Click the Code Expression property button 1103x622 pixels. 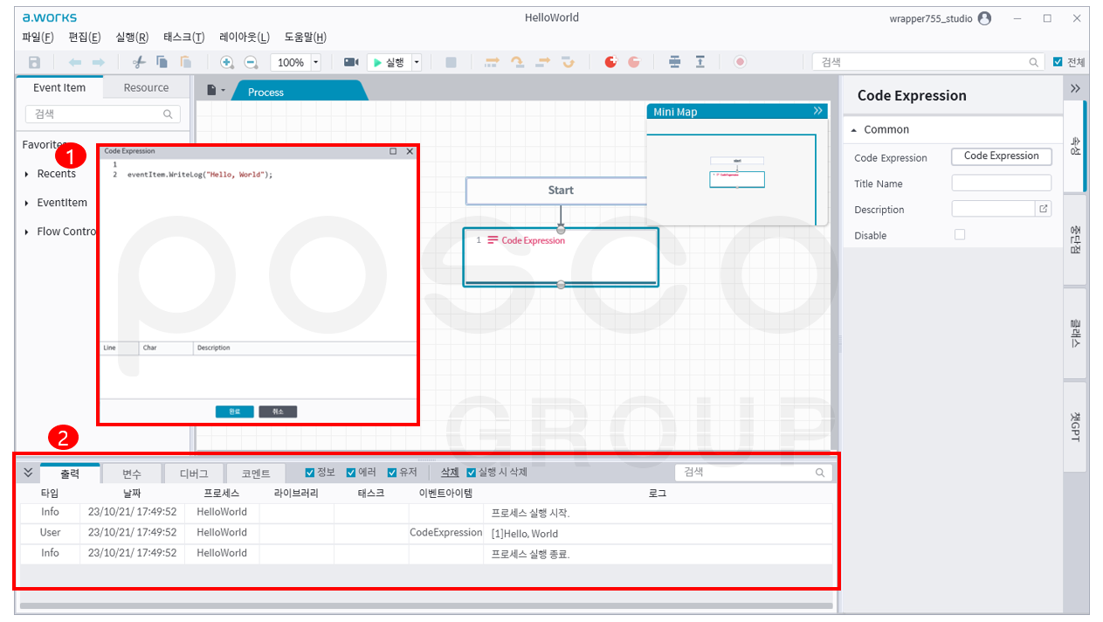[x=1001, y=156]
